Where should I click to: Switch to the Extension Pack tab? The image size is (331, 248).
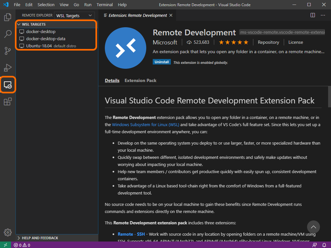140,80
